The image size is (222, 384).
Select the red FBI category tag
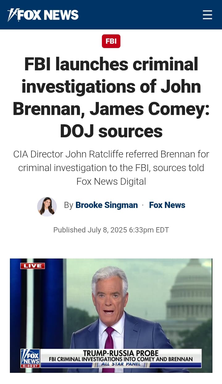pyautogui.click(x=111, y=41)
